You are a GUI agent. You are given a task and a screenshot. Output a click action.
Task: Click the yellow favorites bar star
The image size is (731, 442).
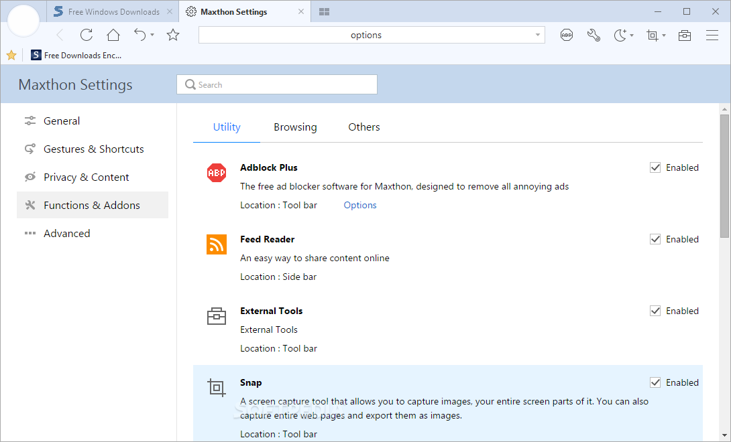pos(11,56)
